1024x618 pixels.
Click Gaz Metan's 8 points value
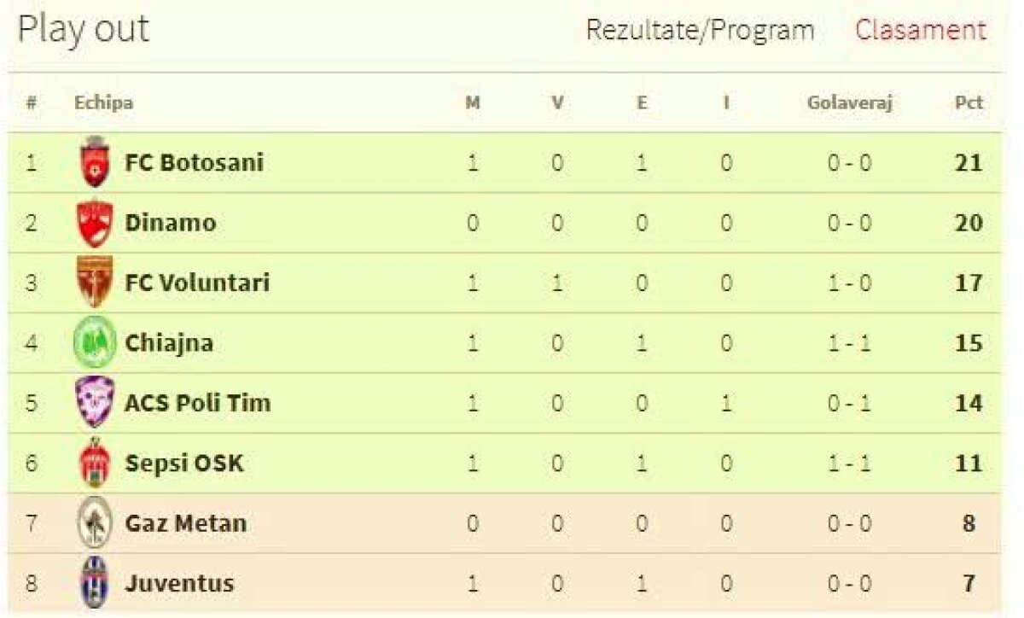pyautogui.click(x=969, y=522)
